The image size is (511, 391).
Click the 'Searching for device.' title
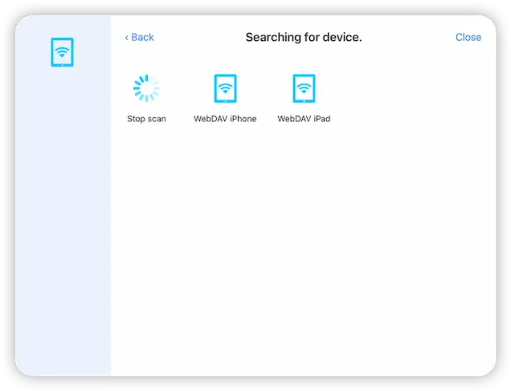coord(303,38)
